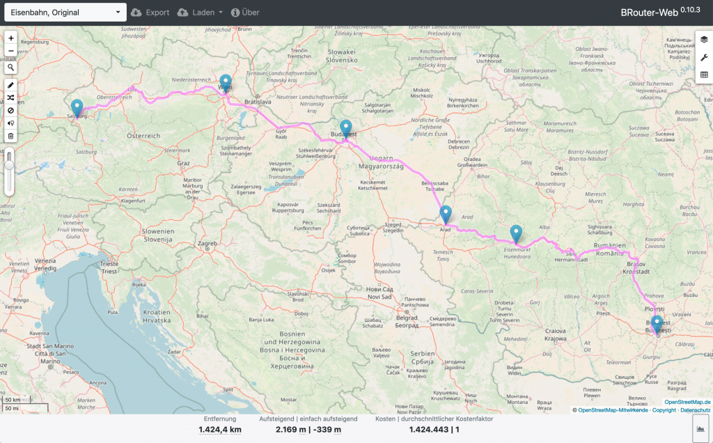
Task: Click the Arad waypoint marker
Action: (x=446, y=214)
